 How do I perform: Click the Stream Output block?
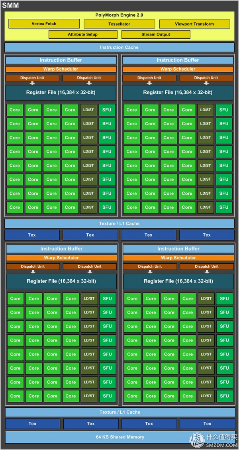point(156,34)
